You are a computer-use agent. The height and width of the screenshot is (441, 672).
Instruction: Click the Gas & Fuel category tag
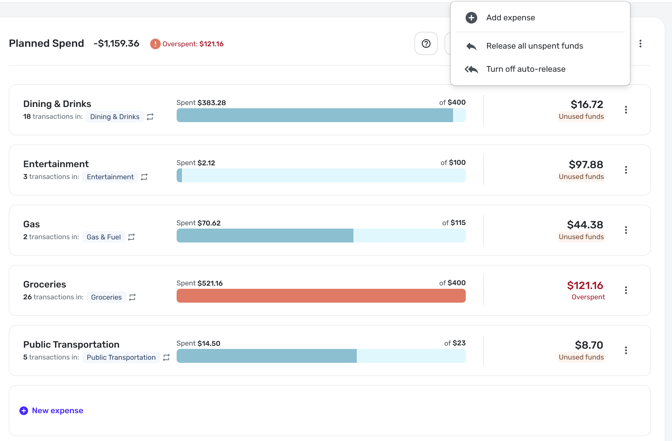(x=104, y=237)
